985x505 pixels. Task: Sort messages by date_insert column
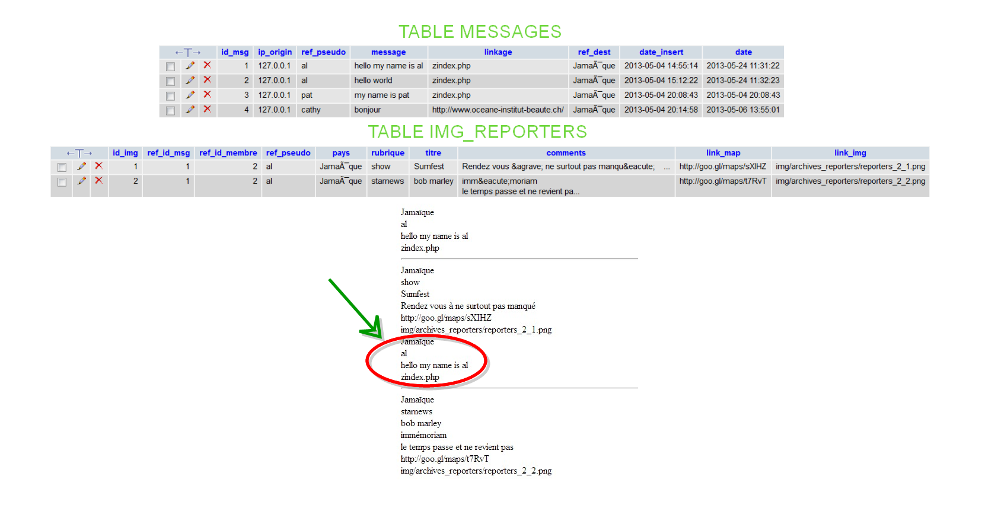661,52
